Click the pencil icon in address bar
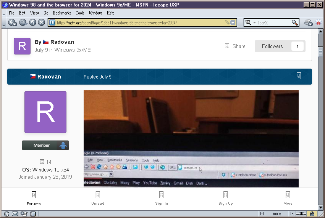This screenshot has height=218, width=325. pyautogui.click(x=227, y=22)
